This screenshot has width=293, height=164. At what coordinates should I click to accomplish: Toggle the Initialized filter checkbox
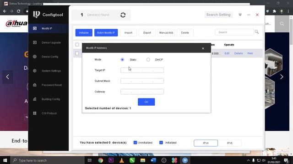coord(161,143)
